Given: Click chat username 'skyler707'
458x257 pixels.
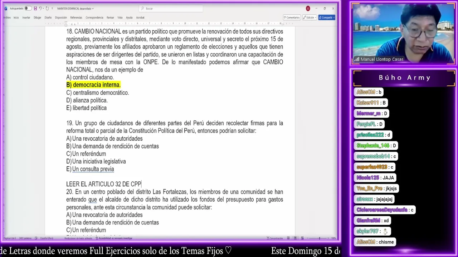Looking at the screenshot, I should point(367,231).
